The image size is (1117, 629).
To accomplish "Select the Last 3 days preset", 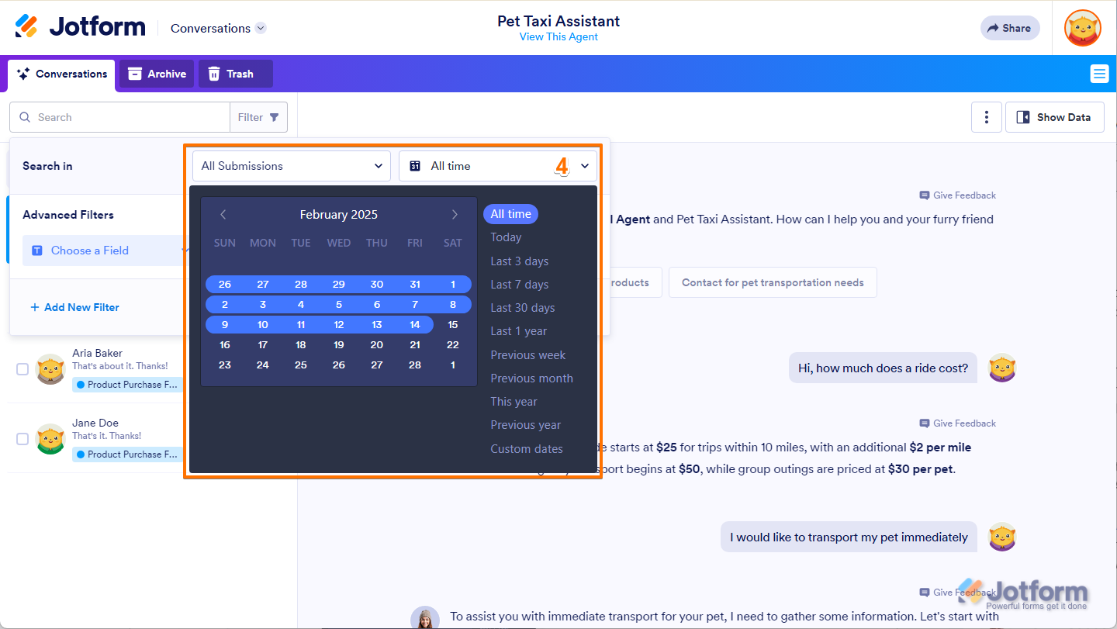I will pos(520,261).
